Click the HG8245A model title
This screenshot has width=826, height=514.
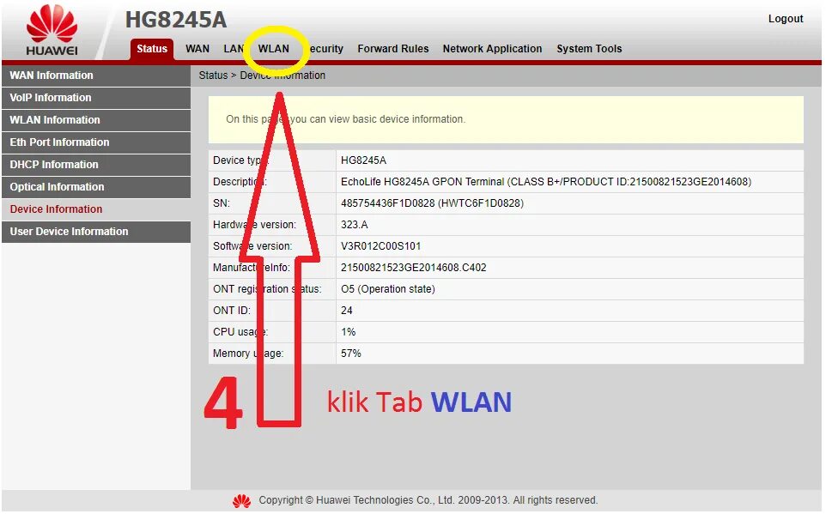176,20
